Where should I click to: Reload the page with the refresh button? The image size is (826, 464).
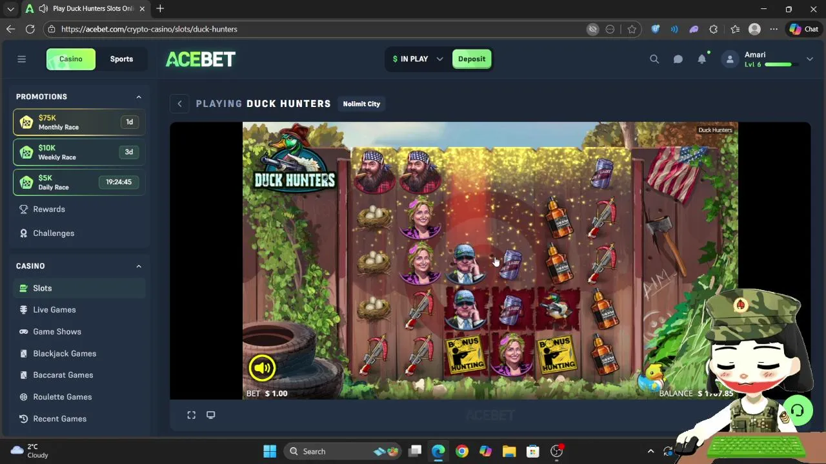(30, 29)
